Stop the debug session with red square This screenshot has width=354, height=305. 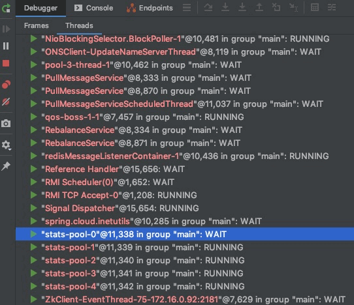(6, 63)
